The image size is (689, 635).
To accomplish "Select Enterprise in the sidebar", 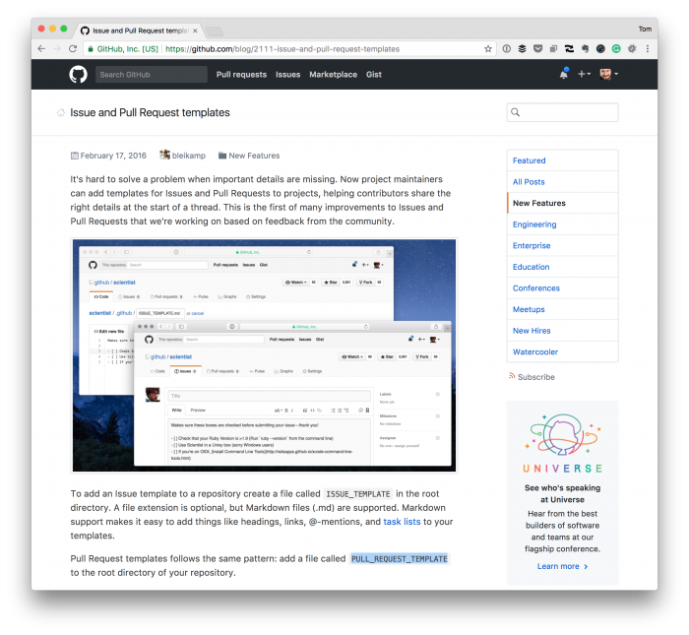I will pos(562,246).
